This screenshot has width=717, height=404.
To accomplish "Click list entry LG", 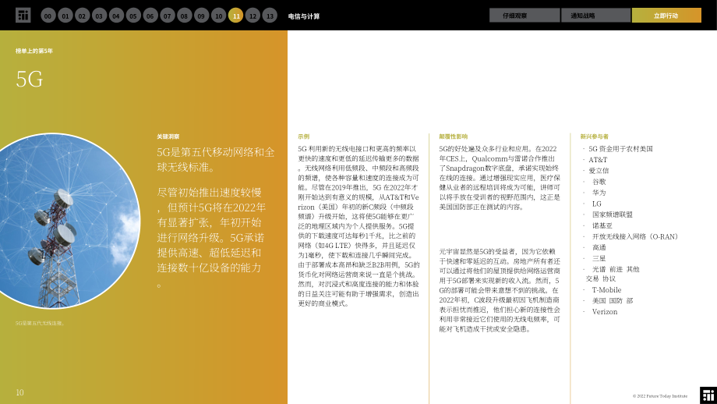I will point(597,204).
